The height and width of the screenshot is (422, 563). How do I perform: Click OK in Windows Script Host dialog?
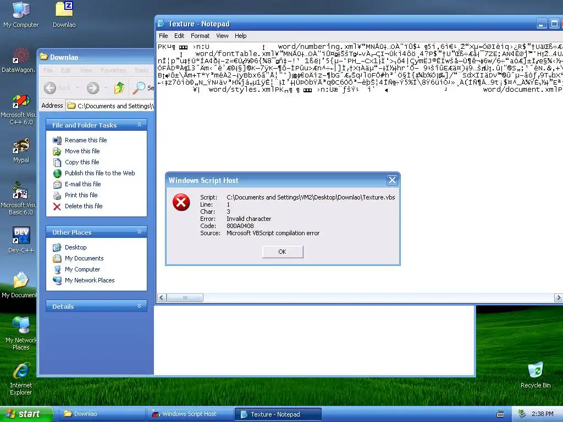(x=283, y=252)
